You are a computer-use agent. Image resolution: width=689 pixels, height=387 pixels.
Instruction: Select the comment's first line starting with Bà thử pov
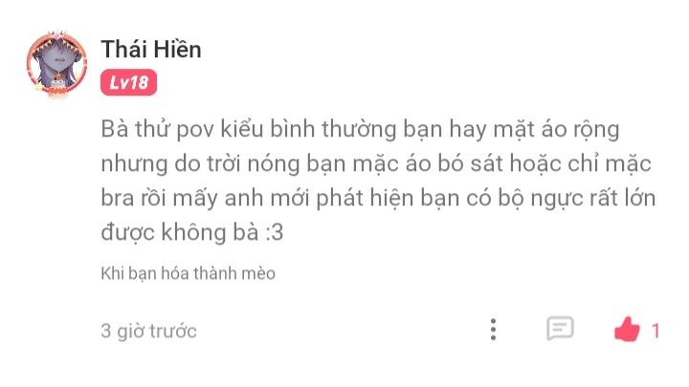(361, 130)
